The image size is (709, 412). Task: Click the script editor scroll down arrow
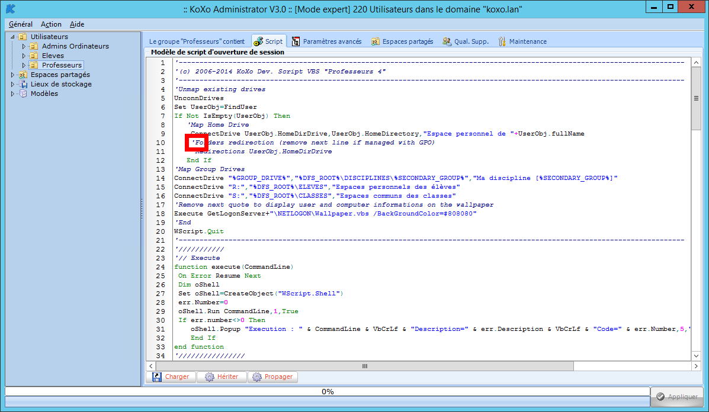(x=696, y=356)
